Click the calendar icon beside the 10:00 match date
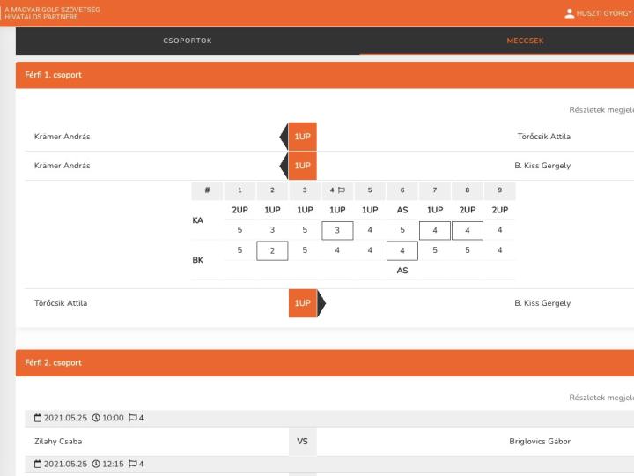 tap(38, 418)
